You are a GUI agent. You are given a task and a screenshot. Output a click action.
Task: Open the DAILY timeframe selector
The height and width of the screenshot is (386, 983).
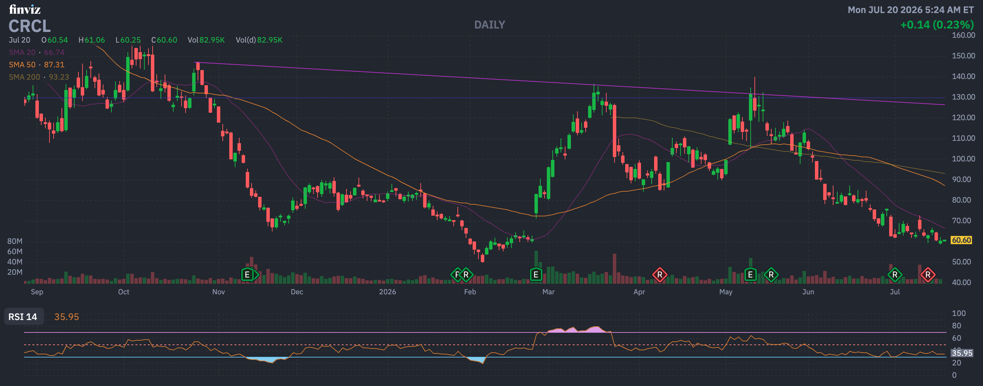click(489, 25)
